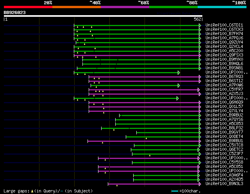The height and width of the screenshot is (194, 250).
Task: Click the green alignment bar of UniRef100_Q0DET4
Action: point(162,137)
